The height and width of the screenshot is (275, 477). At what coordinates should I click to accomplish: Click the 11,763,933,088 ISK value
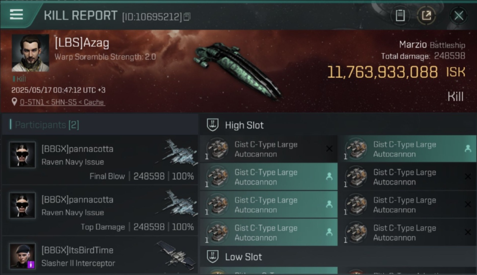396,72
